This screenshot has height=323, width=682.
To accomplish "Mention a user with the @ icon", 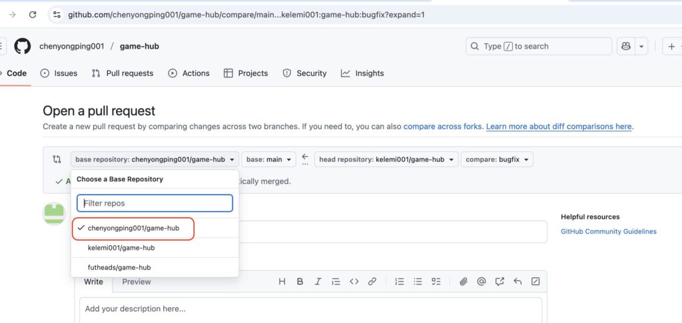I will pos(482,282).
